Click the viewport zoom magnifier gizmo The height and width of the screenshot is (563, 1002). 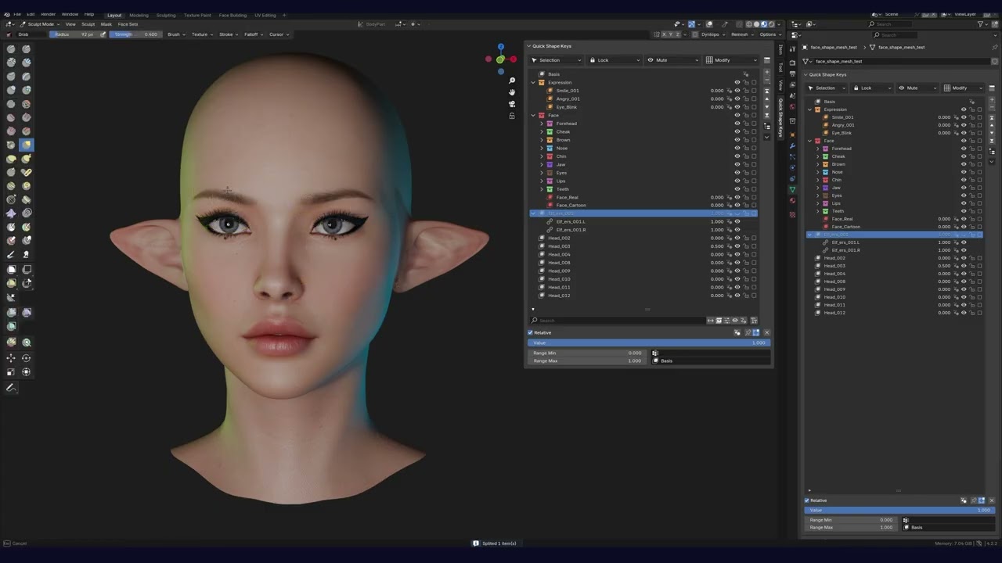tap(512, 81)
